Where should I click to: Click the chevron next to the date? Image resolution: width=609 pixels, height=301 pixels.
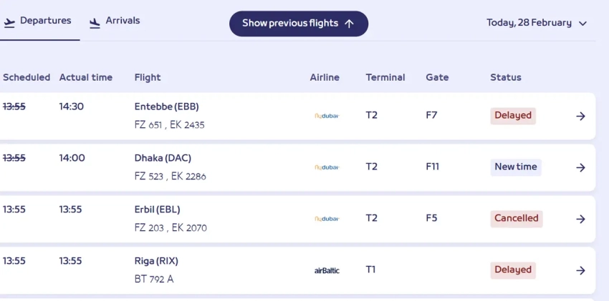click(582, 24)
